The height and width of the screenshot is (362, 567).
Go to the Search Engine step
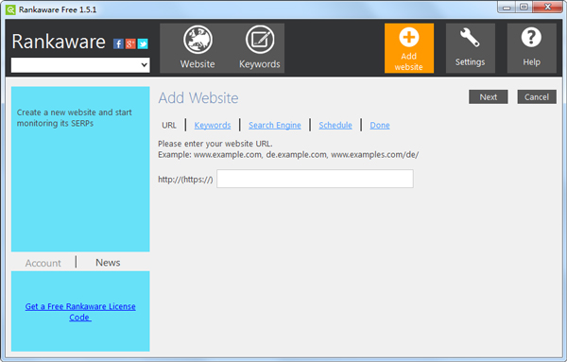pyautogui.click(x=274, y=125)
